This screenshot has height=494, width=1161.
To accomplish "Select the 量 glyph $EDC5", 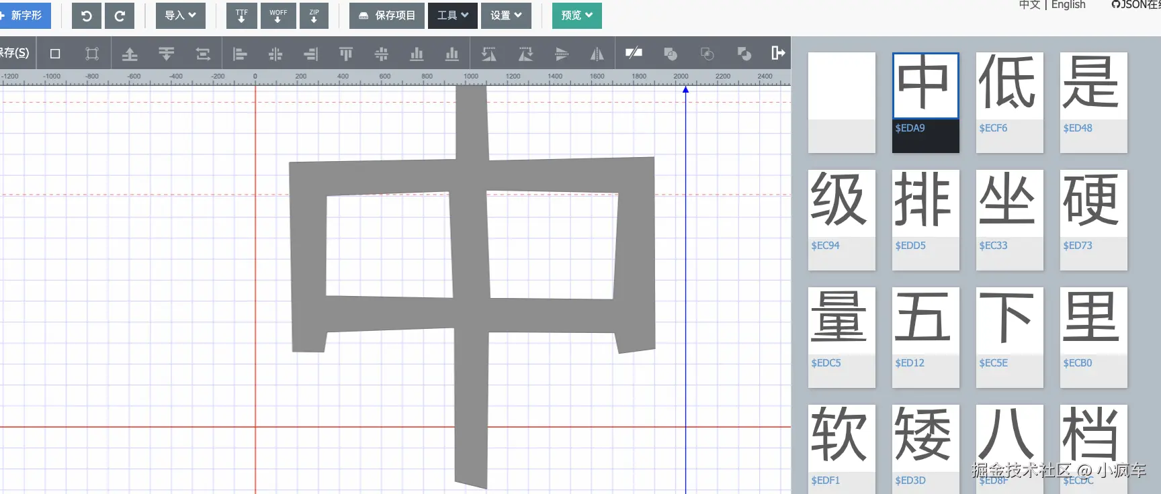I will coord(842,338).
